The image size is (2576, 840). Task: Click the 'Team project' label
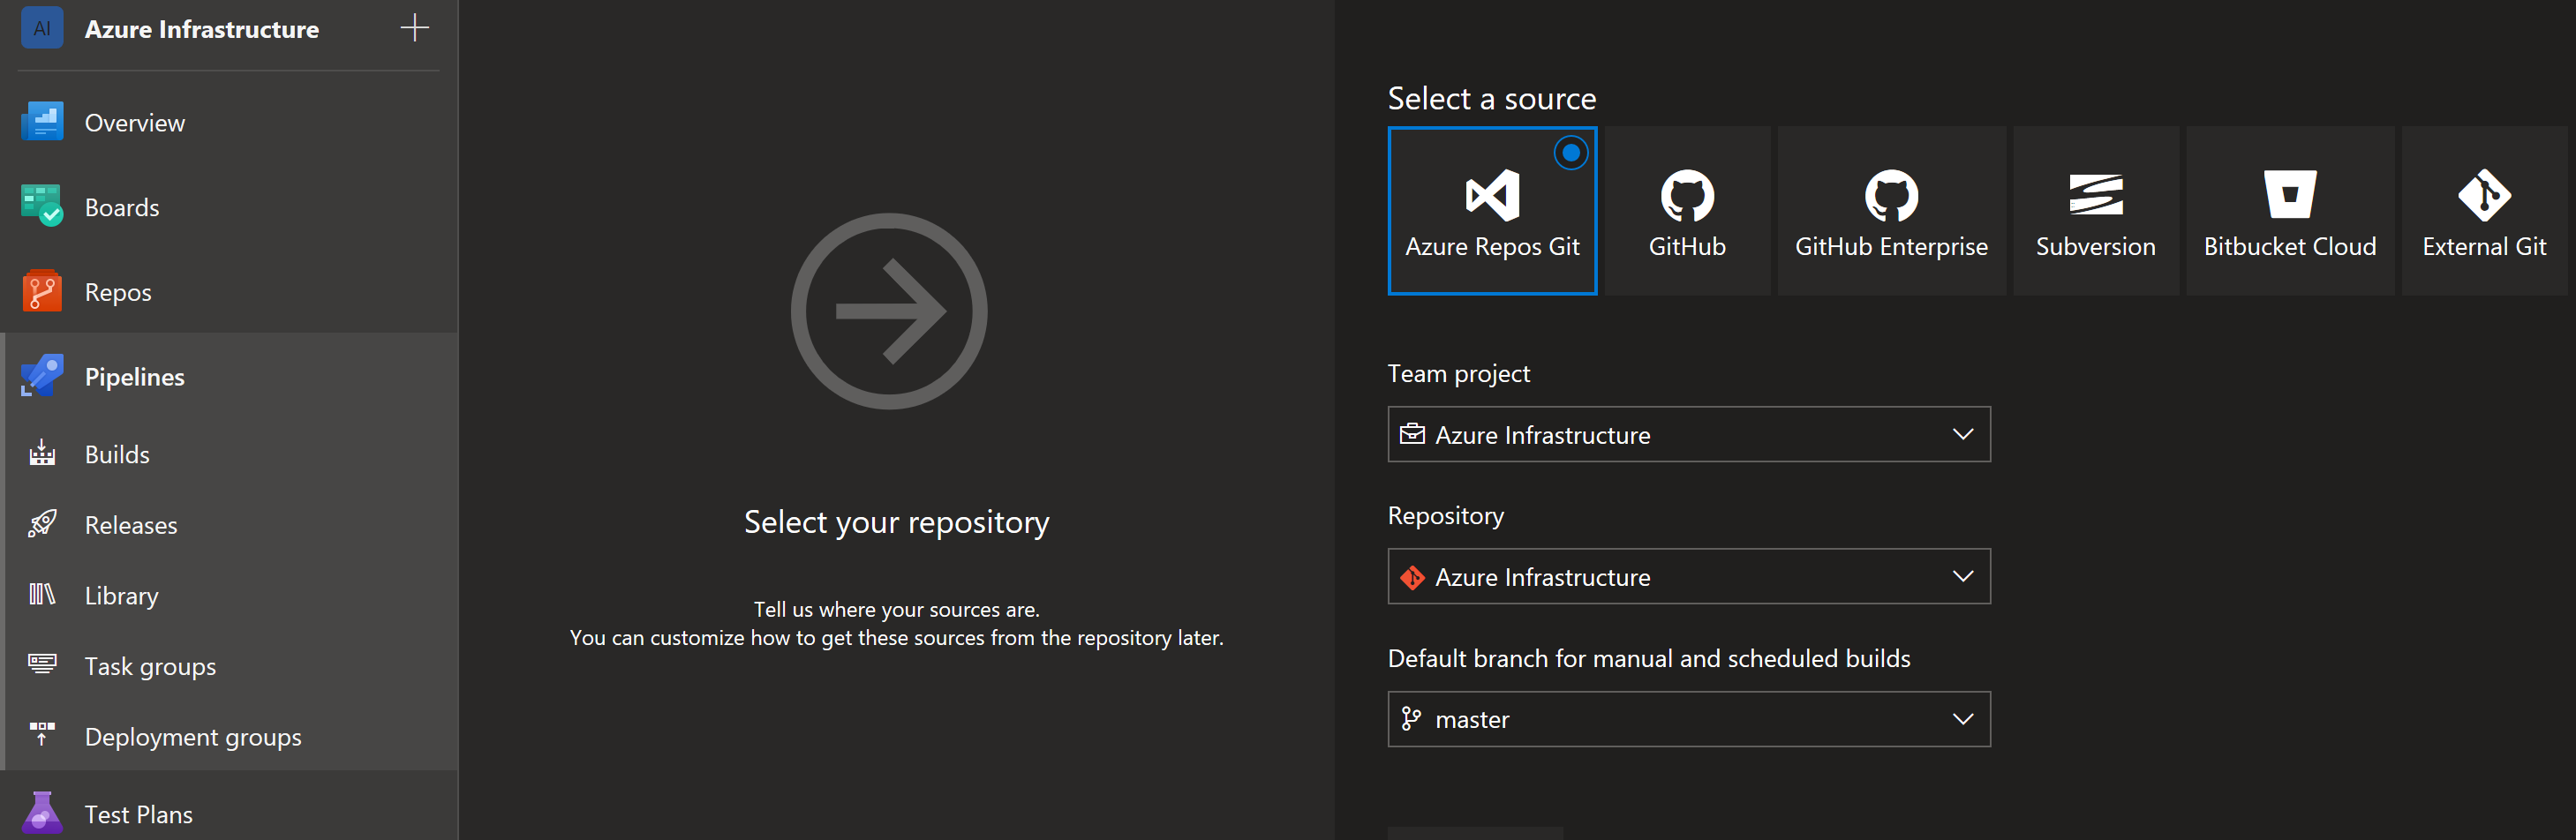(1458, 374)
